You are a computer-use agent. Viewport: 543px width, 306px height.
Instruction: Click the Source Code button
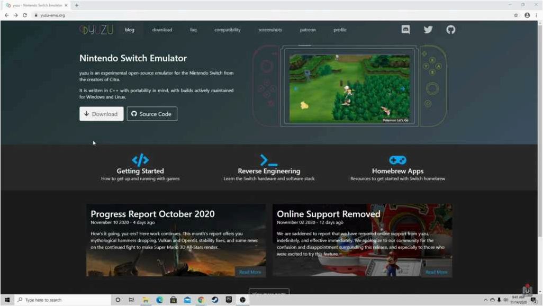(152, 114)
